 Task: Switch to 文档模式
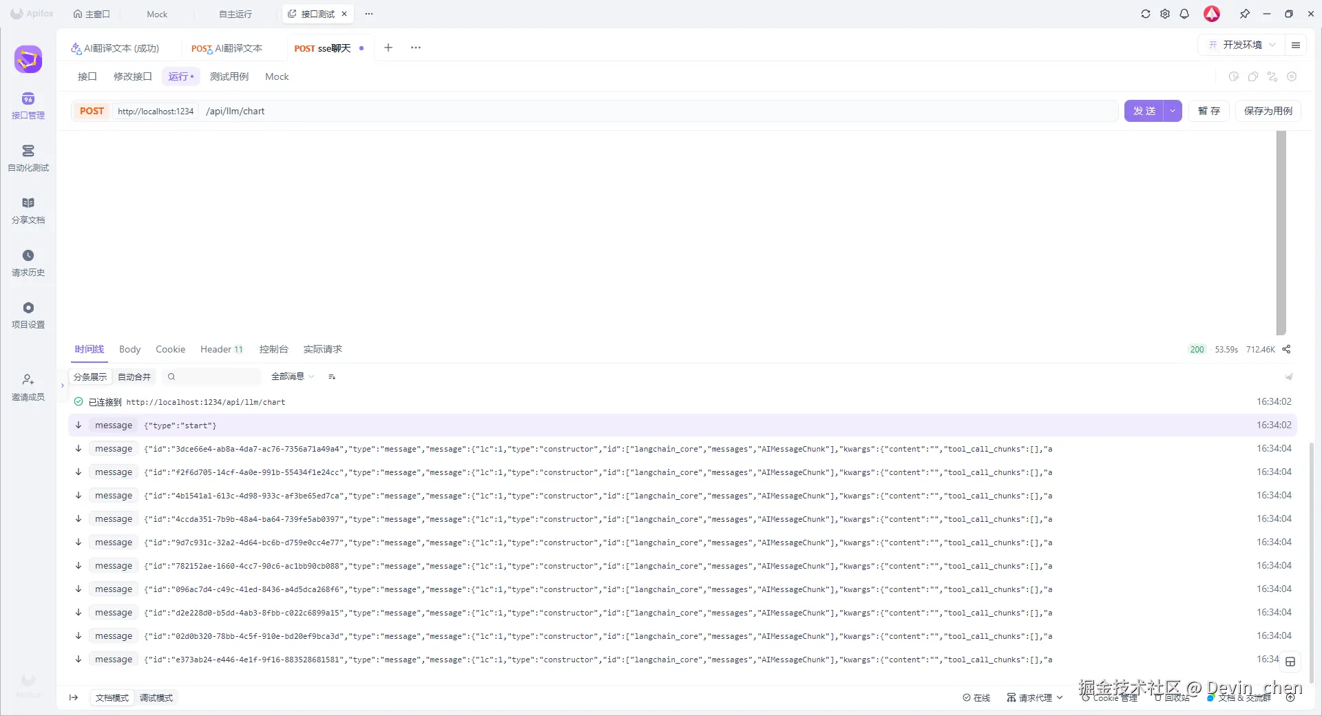tap(112, 697)
